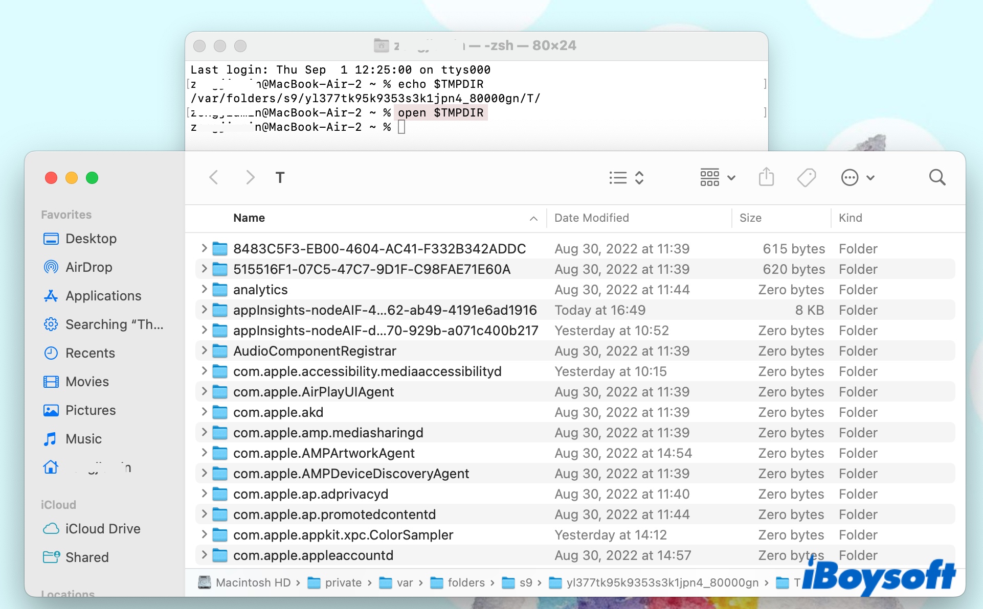The width and height of the screenshot is (983, 609).
Task: Open Recents from the sidebar
Action: pyautogui.click(x=90, y=353)
